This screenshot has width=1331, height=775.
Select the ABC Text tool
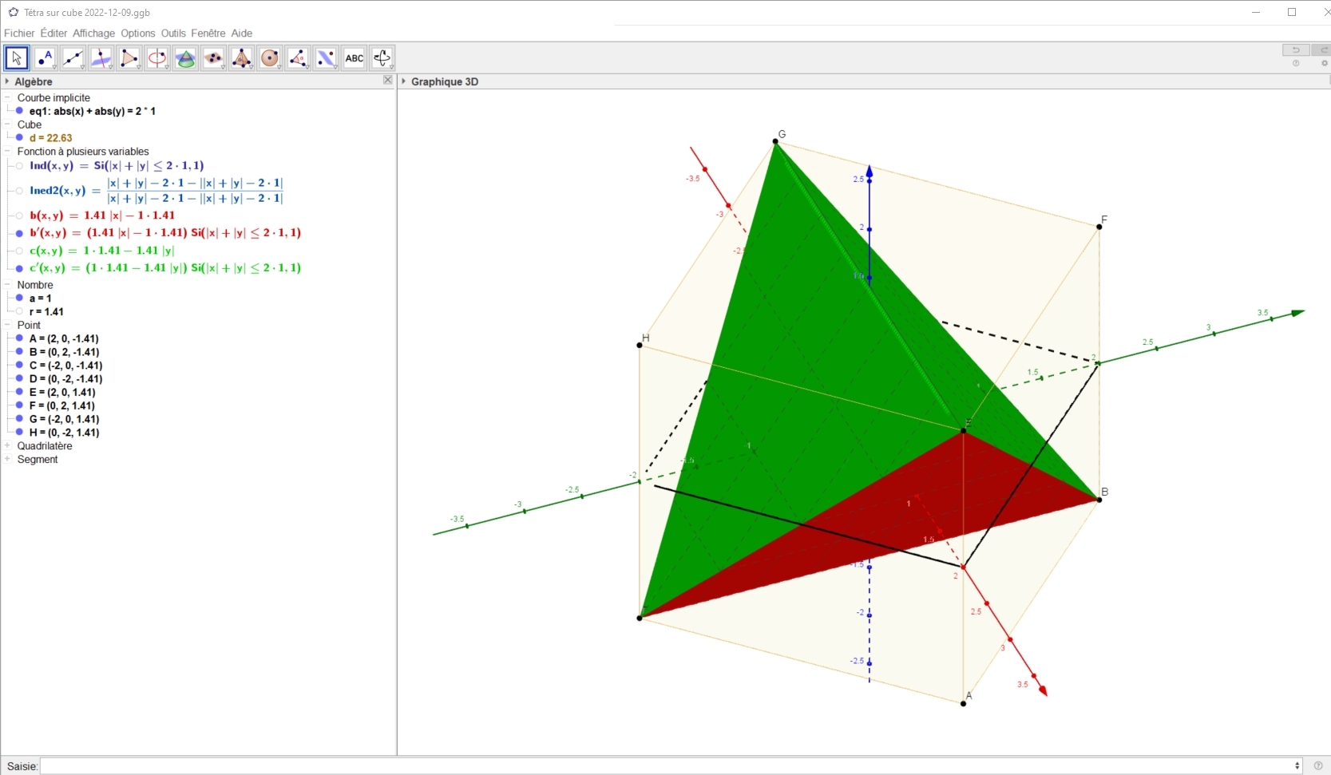(x=355, y=57)
